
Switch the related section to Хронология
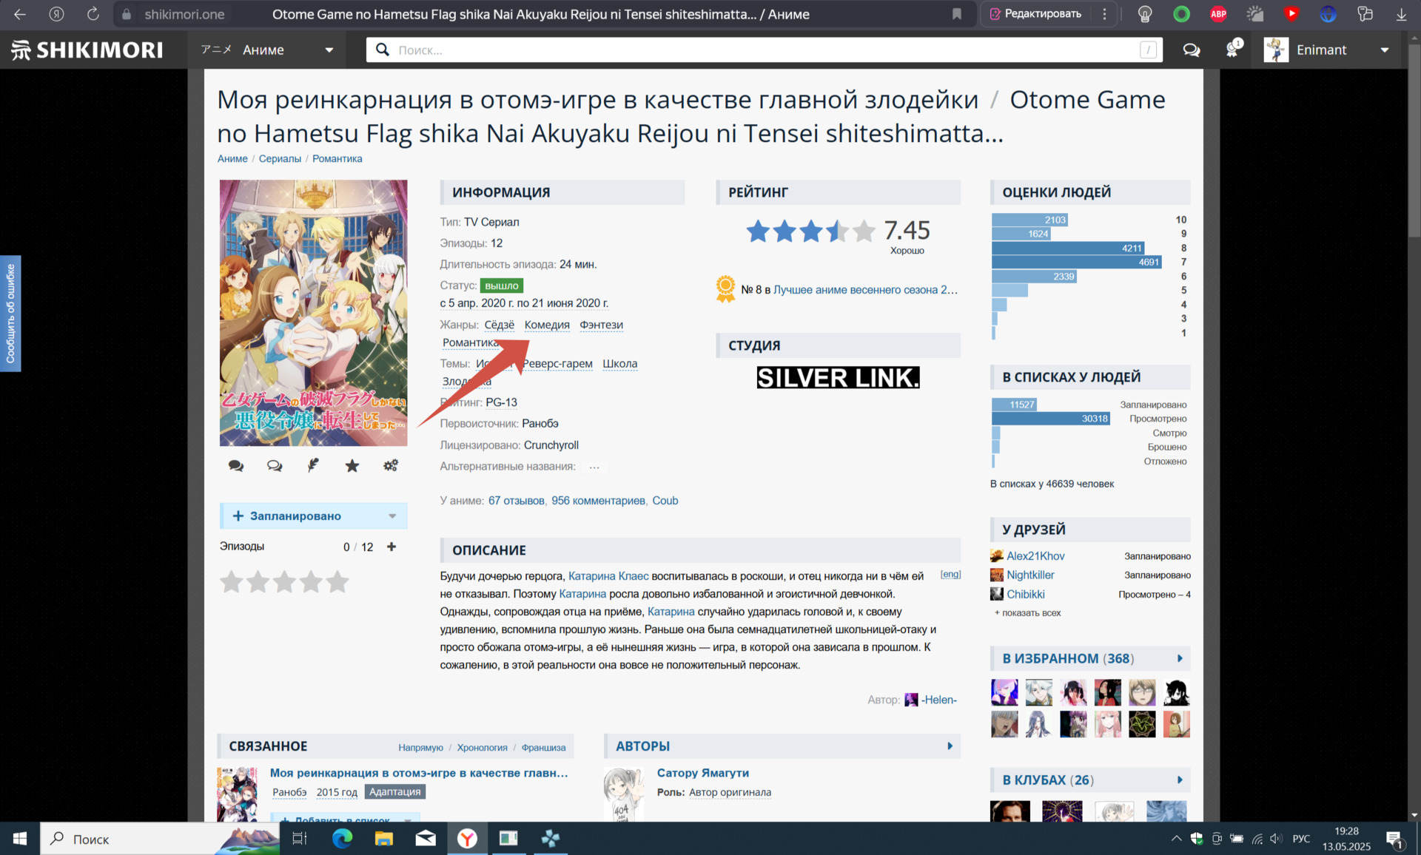click(482, 748)
